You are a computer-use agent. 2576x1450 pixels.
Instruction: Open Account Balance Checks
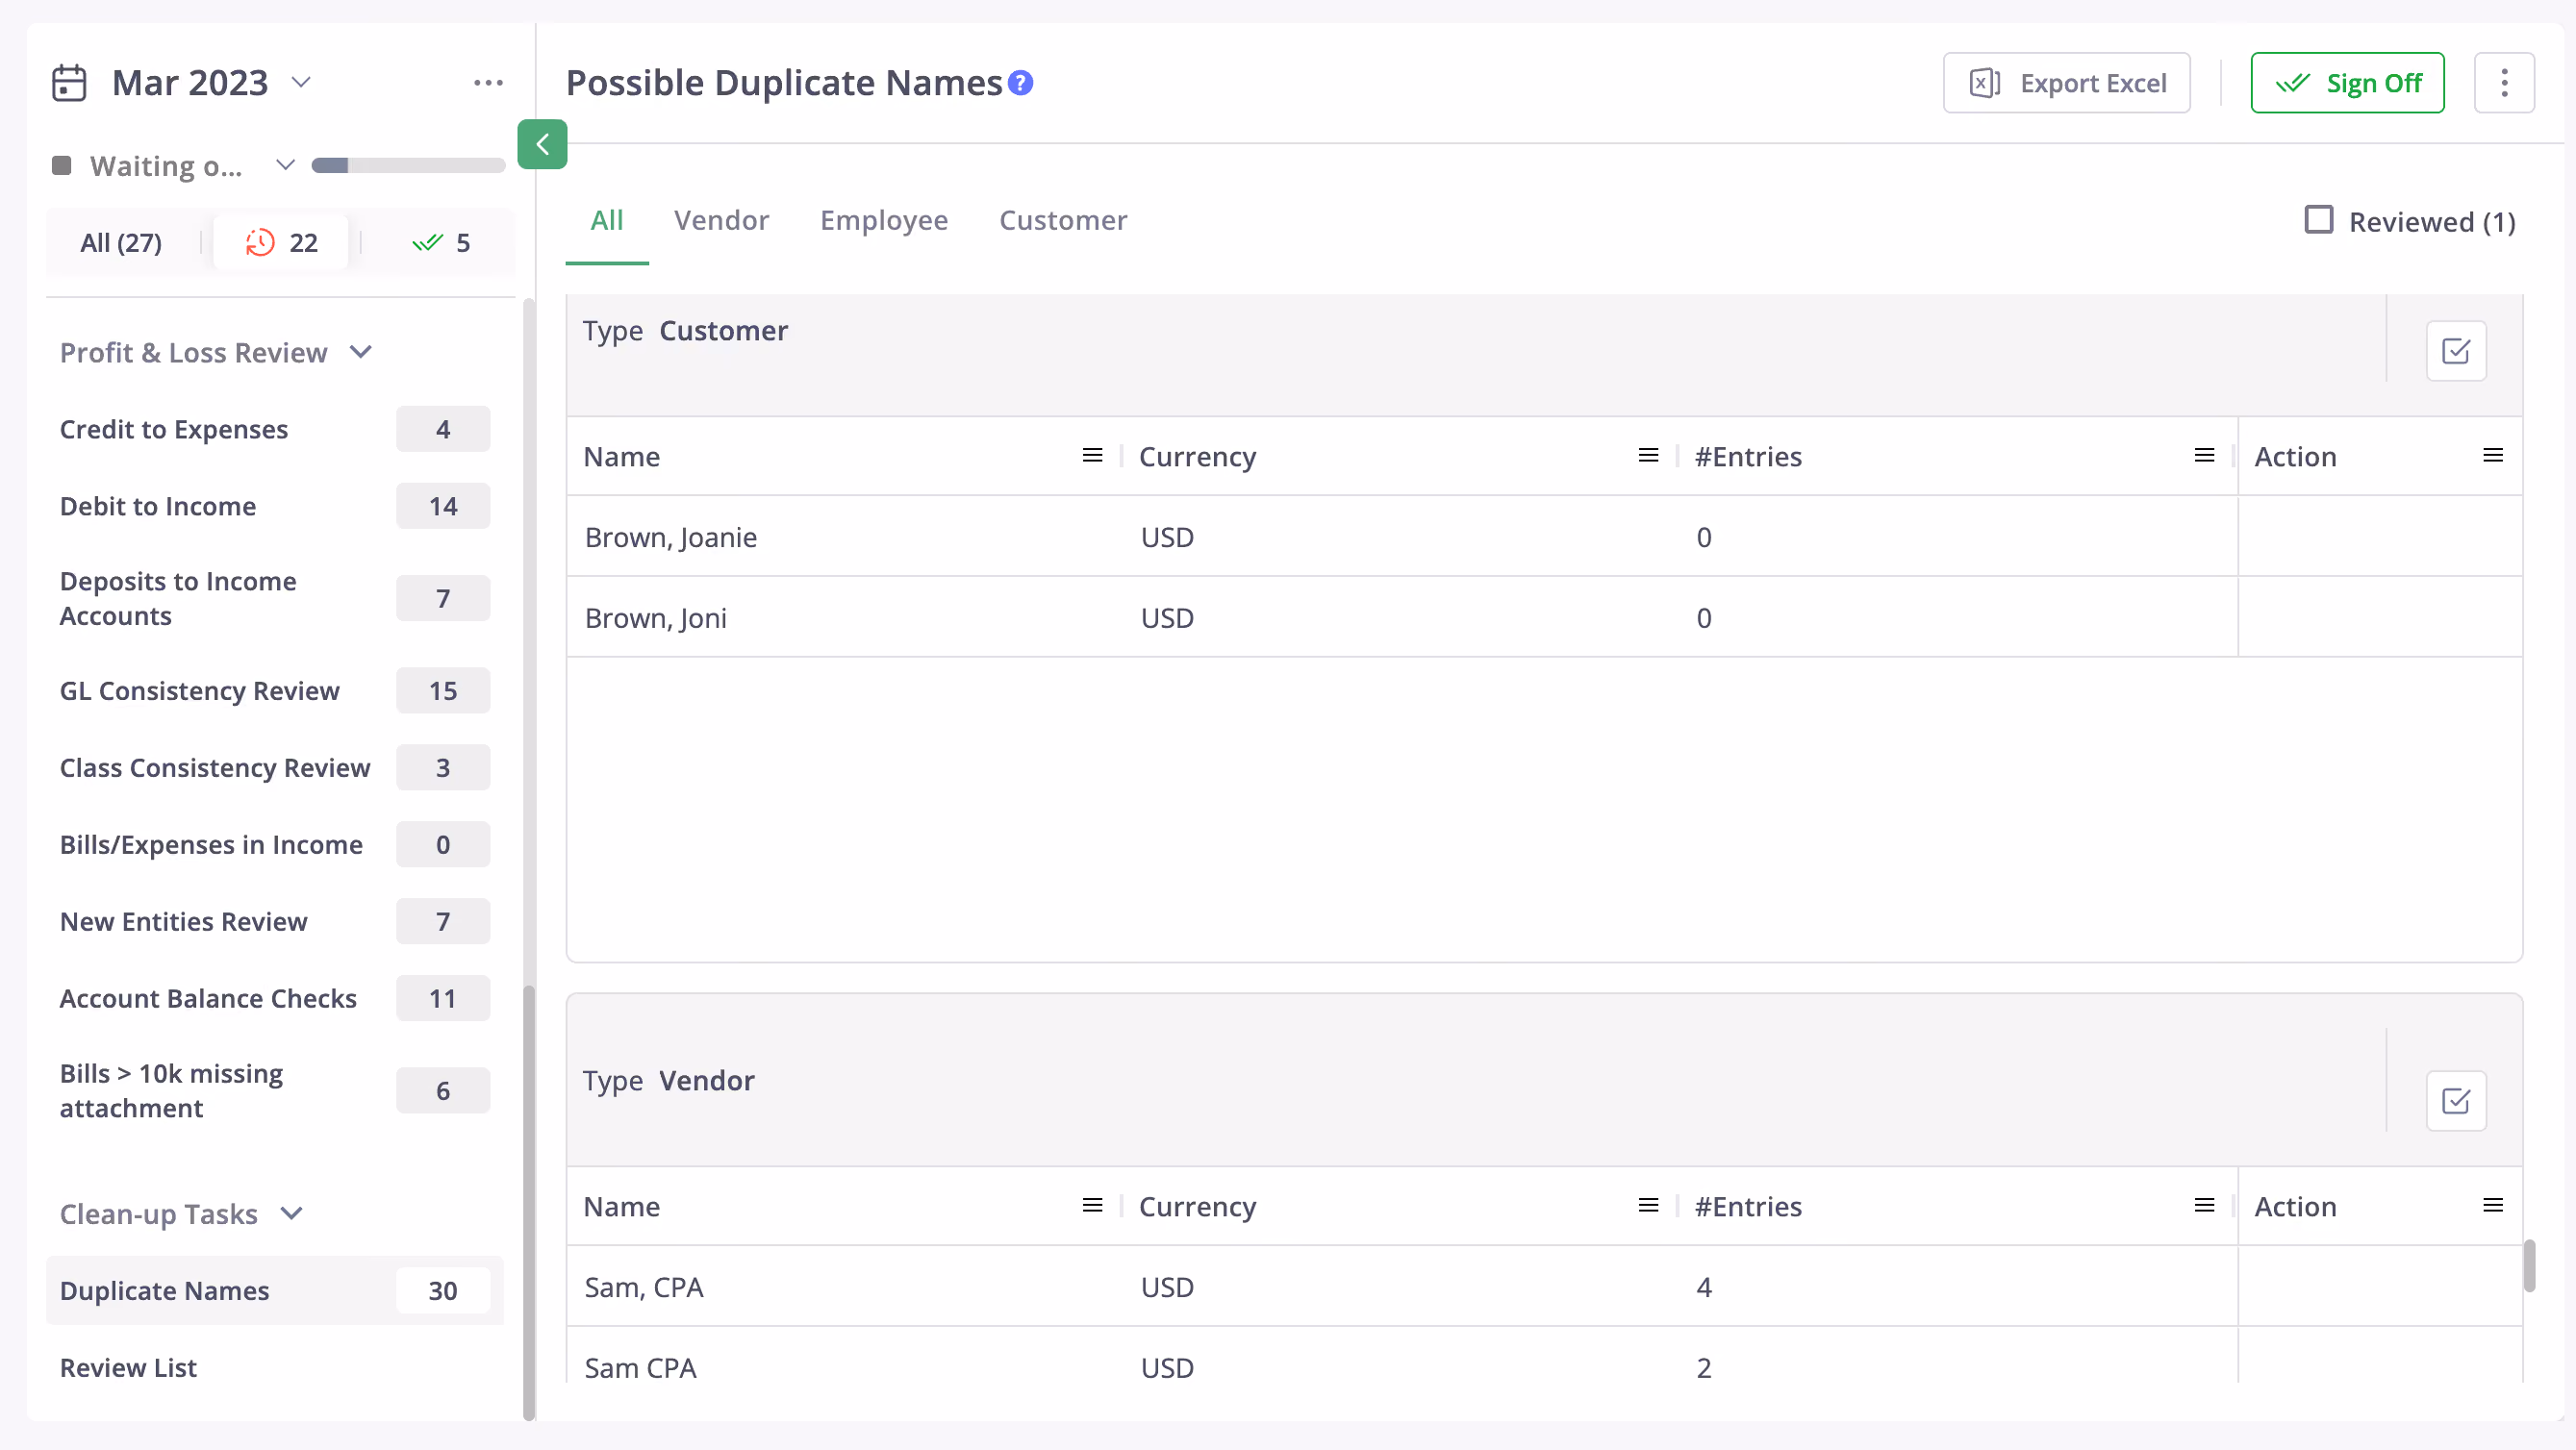(275, 998)
